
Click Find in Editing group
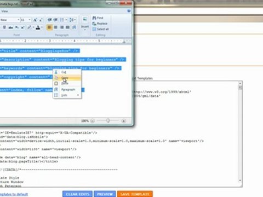click(98, 18)
